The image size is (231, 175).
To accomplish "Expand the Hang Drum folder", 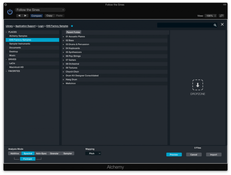I will coord(63,80).
